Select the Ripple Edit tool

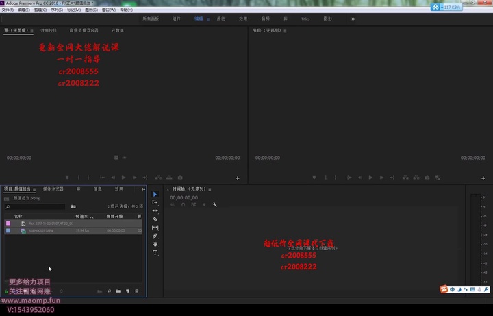click(155, 210)
